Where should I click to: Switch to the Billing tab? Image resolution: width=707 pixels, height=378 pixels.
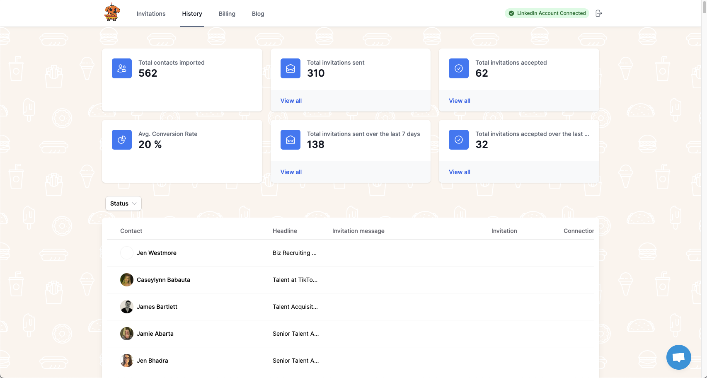[x=227, y=14]
